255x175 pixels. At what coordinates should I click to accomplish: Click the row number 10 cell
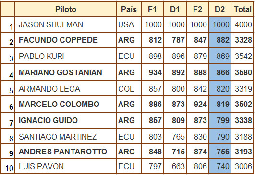[x=8, y=166]
